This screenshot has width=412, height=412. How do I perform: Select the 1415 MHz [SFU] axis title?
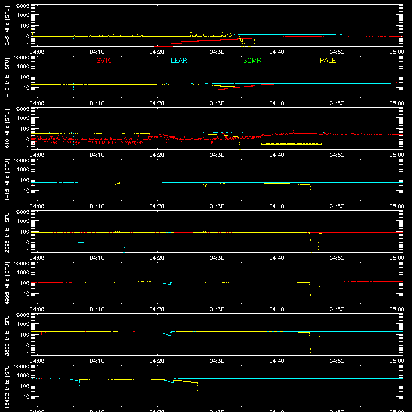click(x=7, y=180)
